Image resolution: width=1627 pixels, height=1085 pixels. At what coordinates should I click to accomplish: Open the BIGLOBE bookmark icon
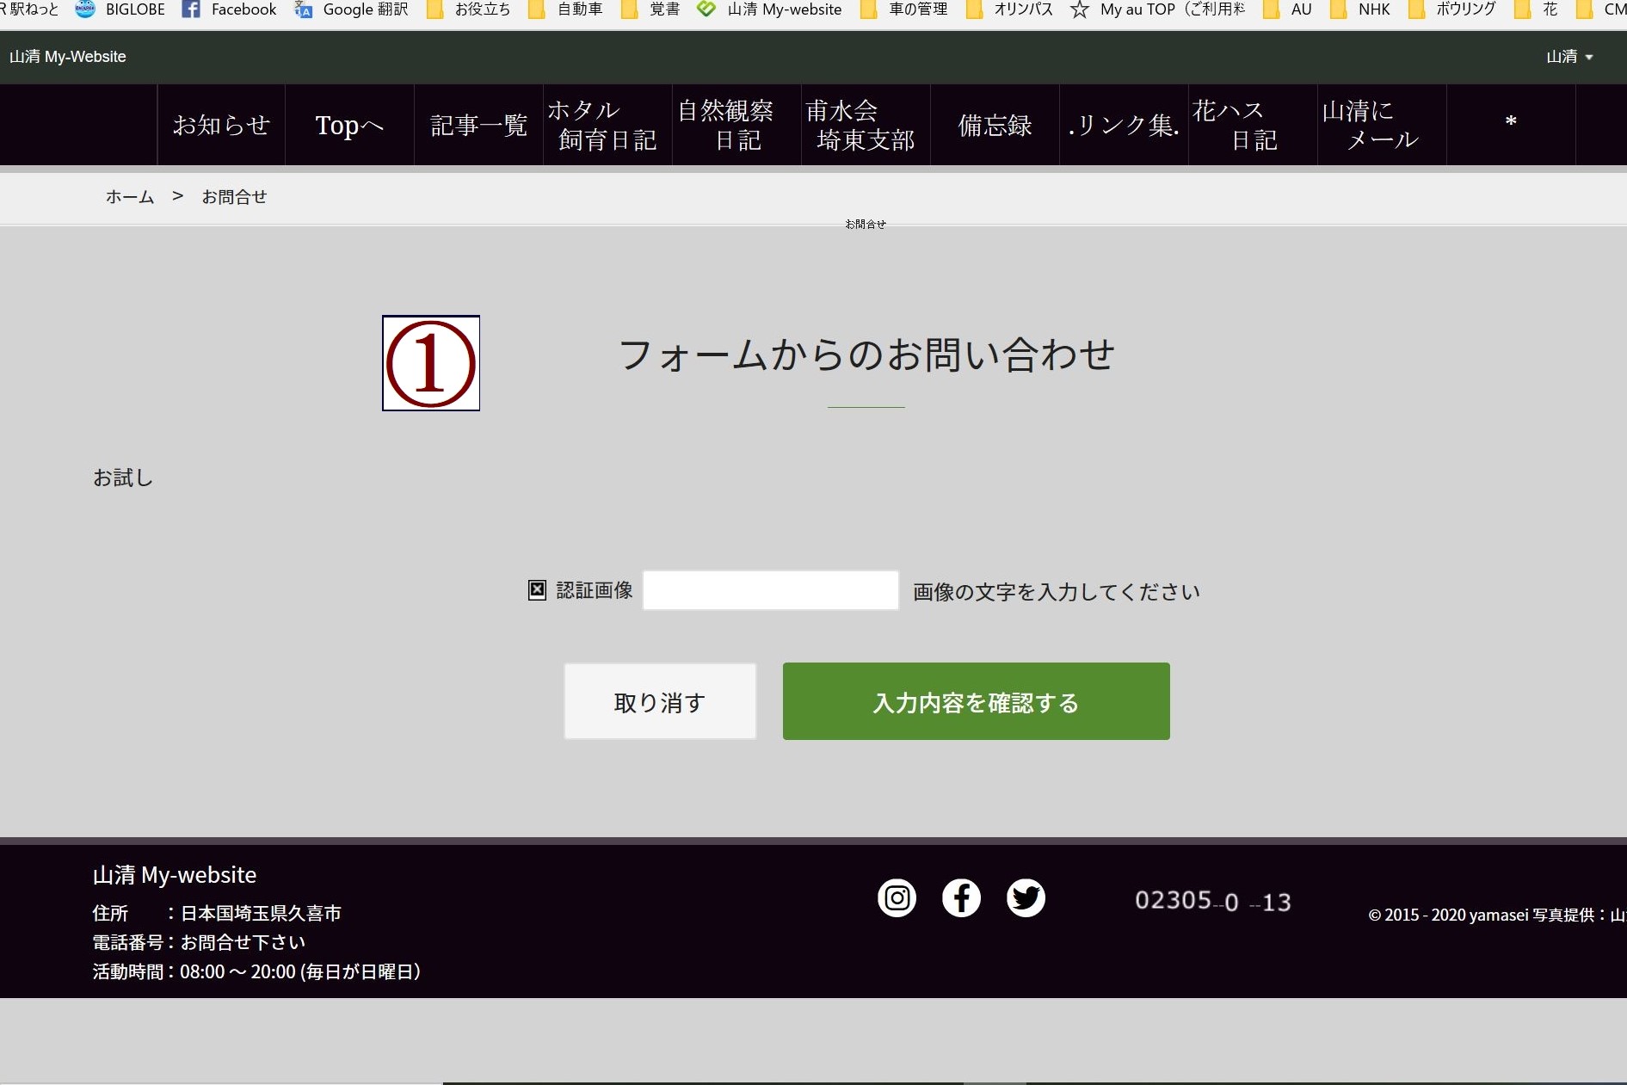click(85, 9)
